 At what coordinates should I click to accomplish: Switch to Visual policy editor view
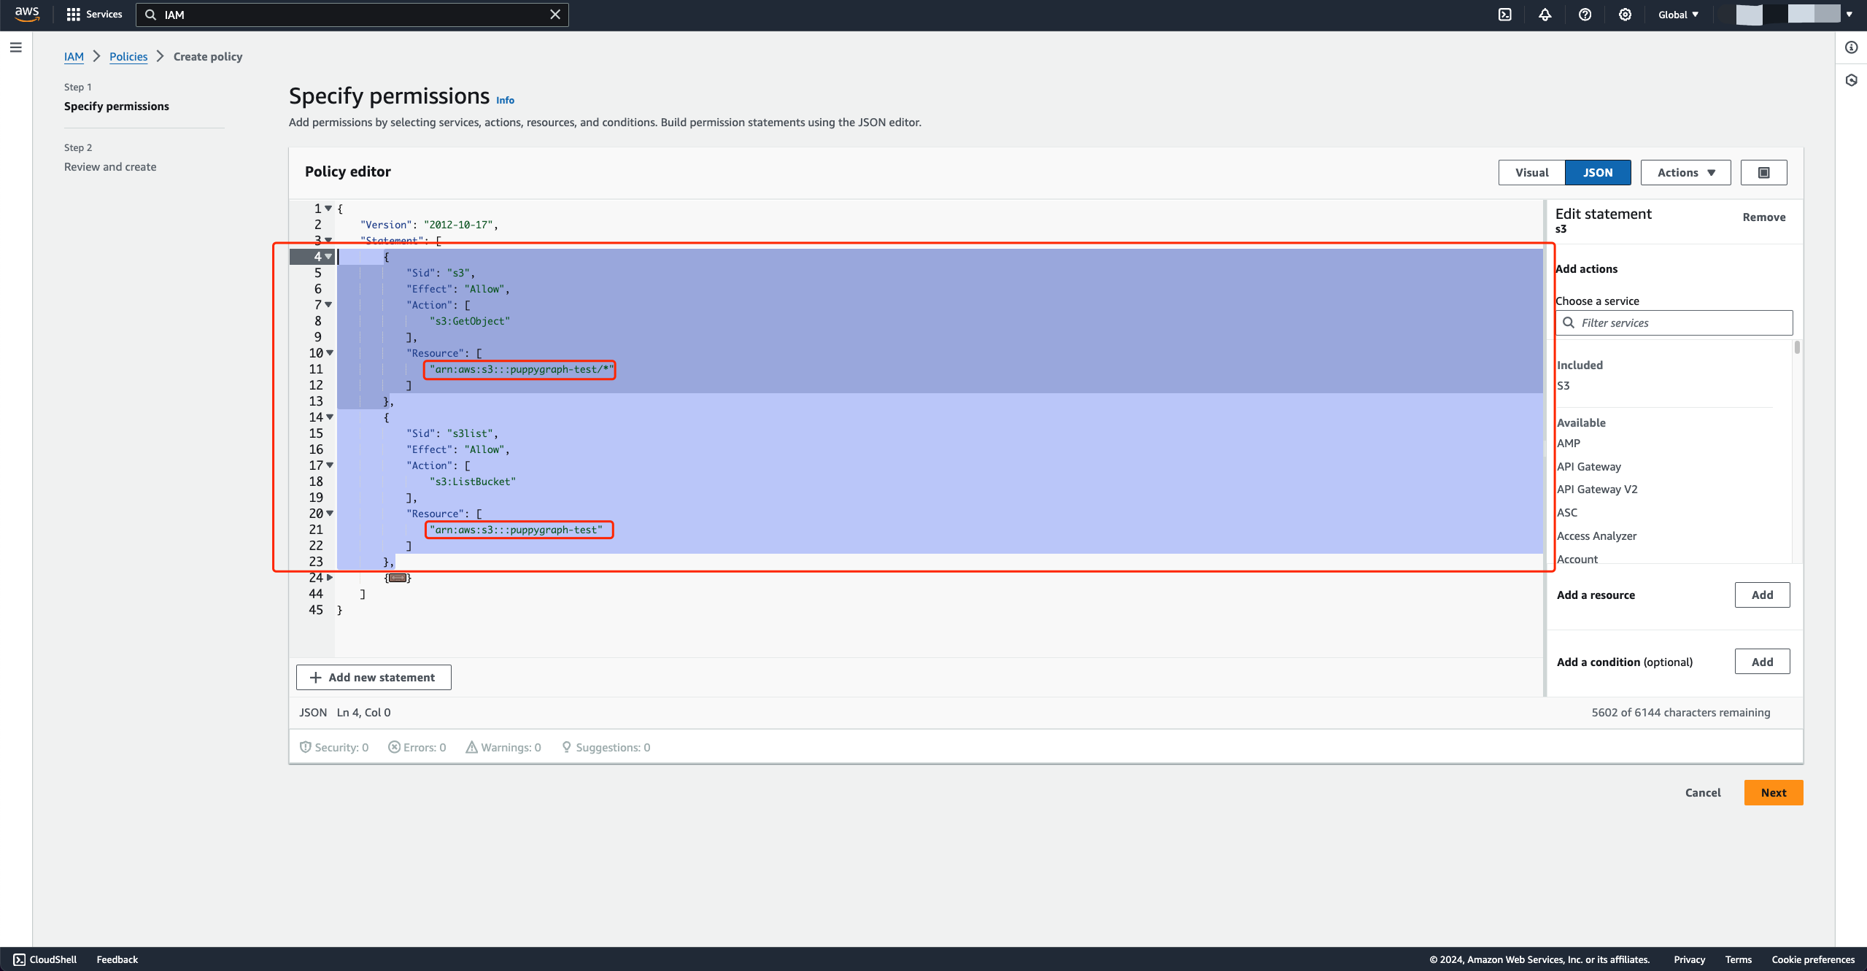pyautogui.click(x=1531, y=171)
